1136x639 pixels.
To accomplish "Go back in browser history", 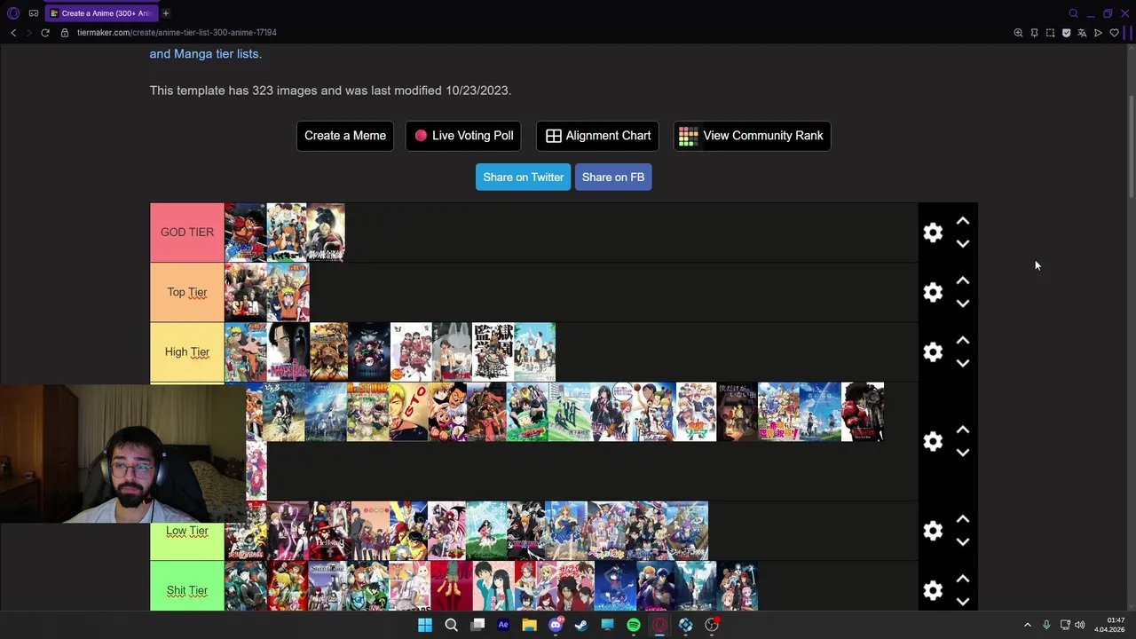I will point(13,33).
